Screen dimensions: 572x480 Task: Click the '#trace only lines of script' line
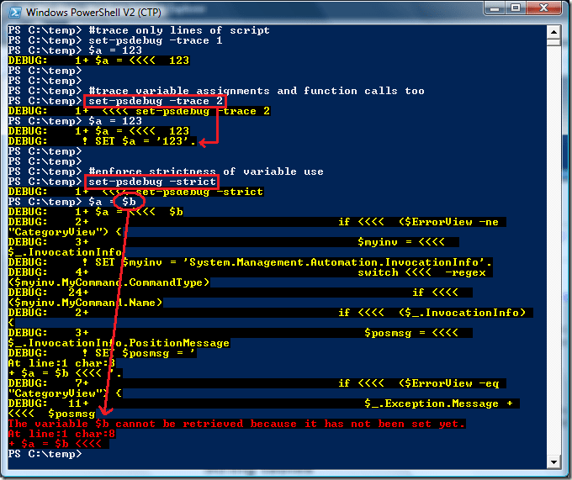179,30
